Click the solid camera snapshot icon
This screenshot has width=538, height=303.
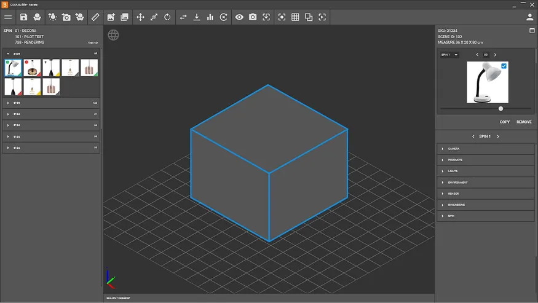253,17
